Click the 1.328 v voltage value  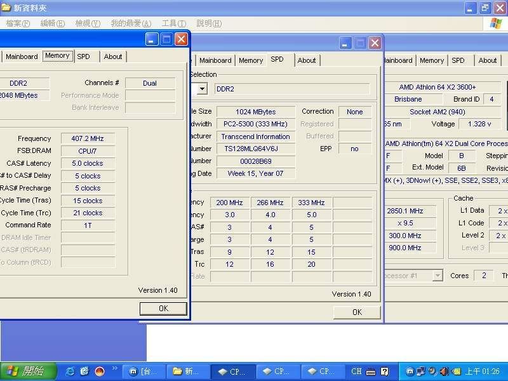point(479,124)
